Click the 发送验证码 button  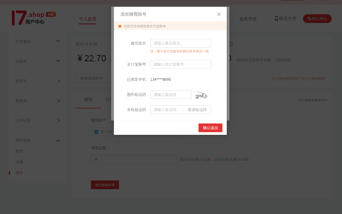197,109
